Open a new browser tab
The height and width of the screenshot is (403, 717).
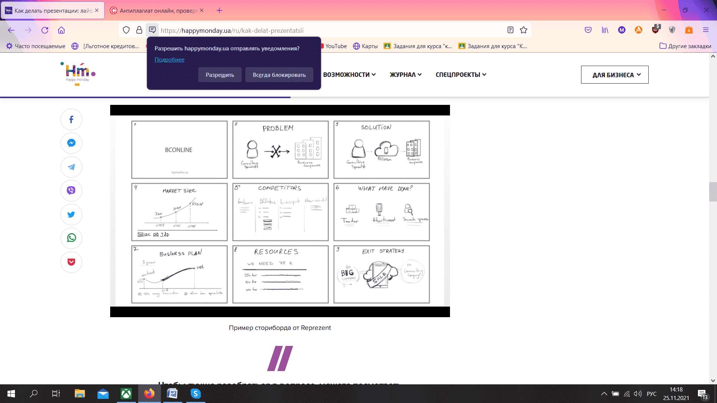pos(219,10)
